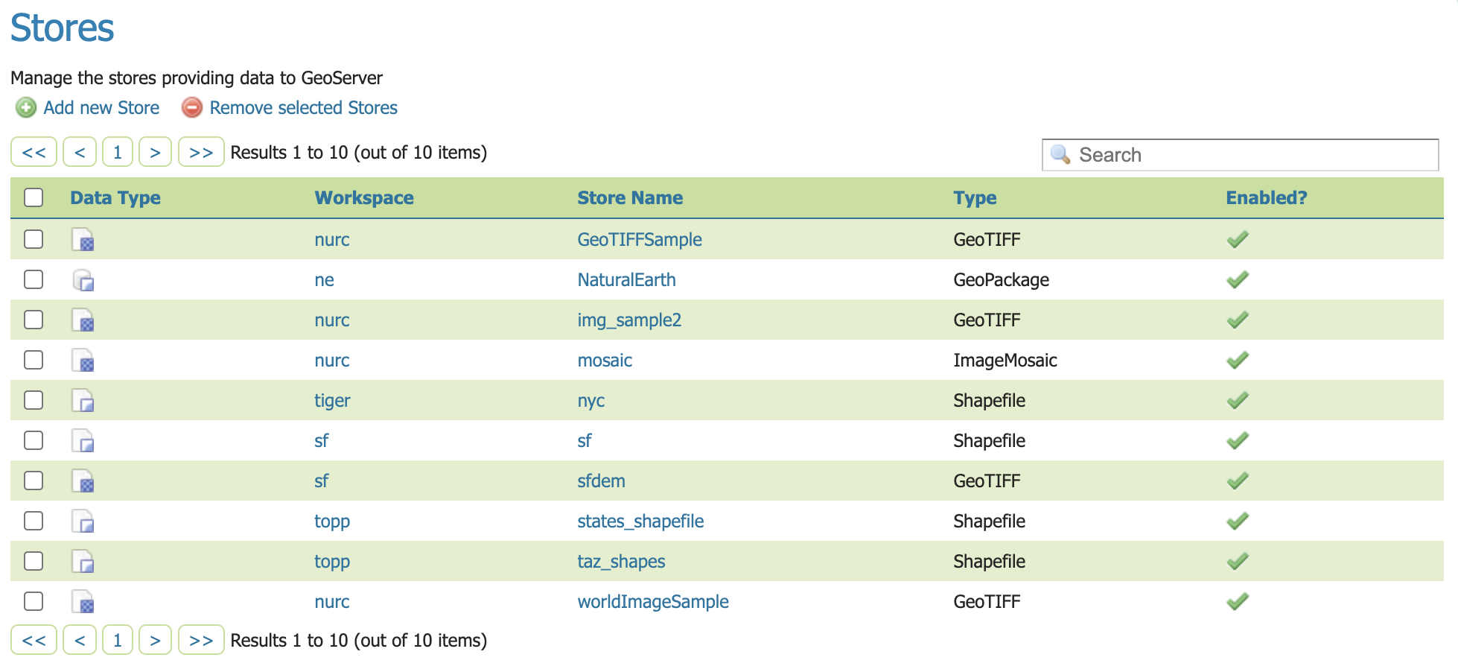Sort stores by the Enabled? column header
This screenshot has width=1458, height=672.
coord(1266,198)
